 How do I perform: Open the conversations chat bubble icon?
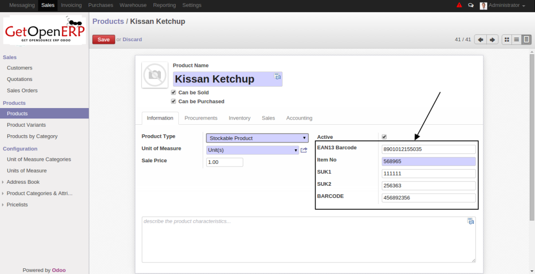click(x=471, y=5)
